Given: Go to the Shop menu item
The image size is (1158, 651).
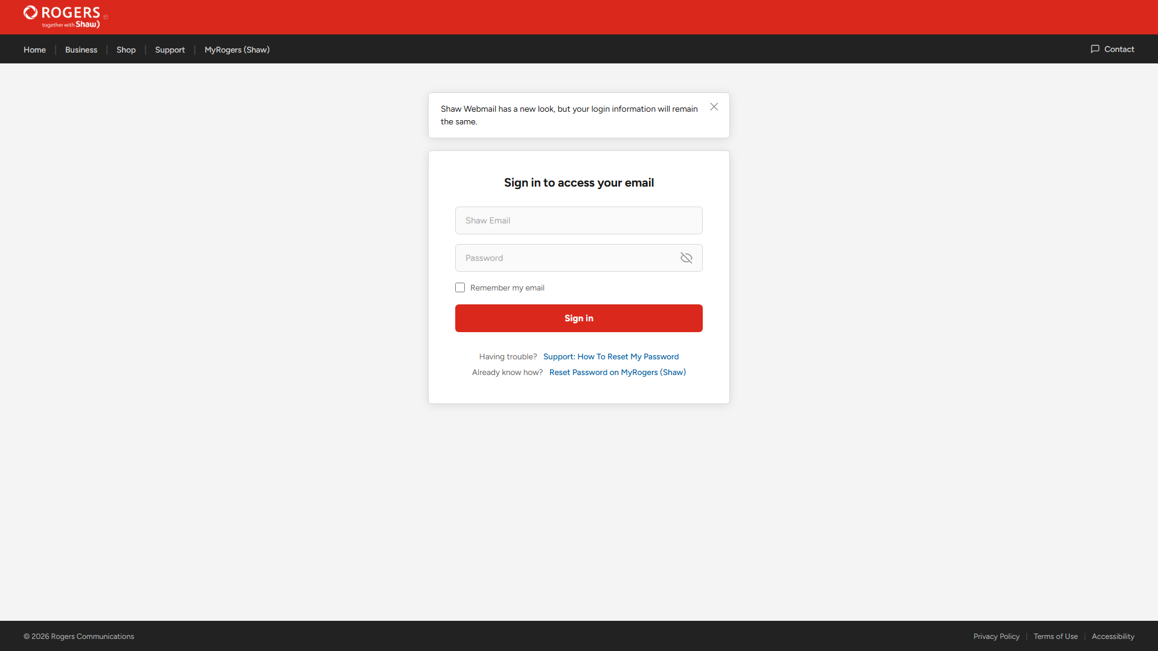Looking at the screenshot, I should 126,50.
